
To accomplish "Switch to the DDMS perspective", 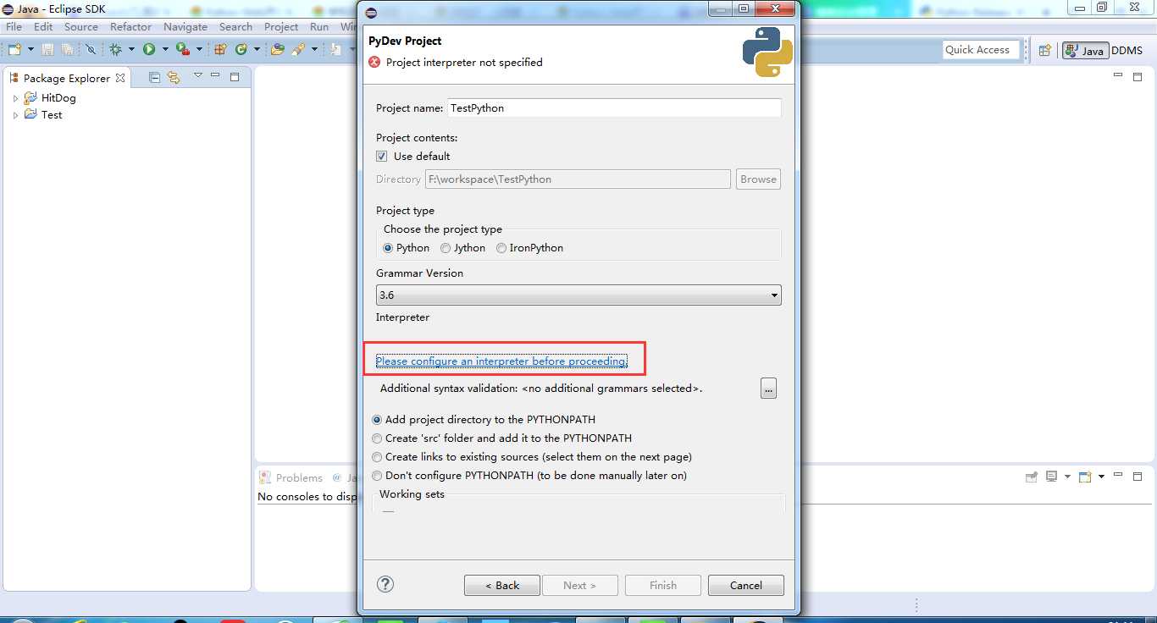I will [x=1127, y=51].
